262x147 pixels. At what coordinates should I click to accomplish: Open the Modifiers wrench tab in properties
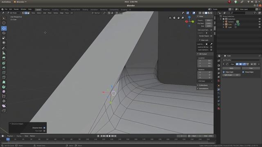pyautogui.click(x=219, y=89)
